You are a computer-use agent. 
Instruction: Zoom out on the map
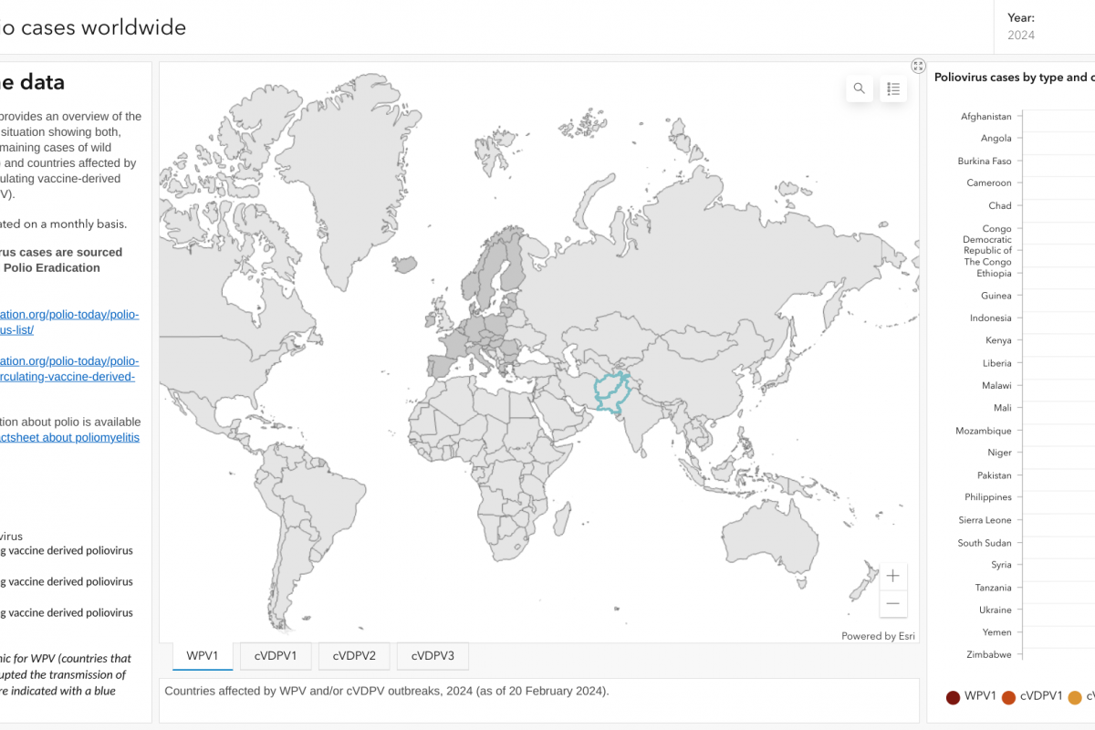(893, 603)
